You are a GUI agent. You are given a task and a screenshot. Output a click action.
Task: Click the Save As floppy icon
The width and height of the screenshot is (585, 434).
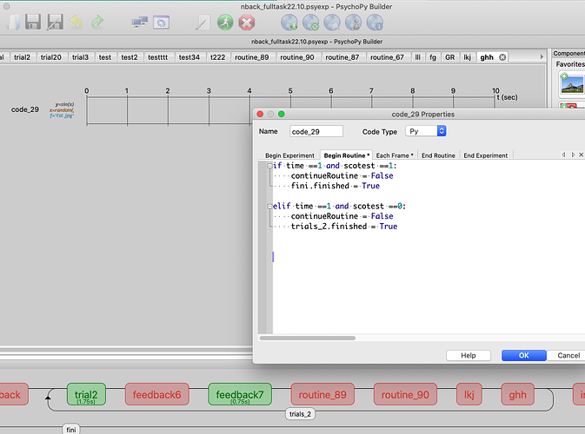click(x=55, y=23)
